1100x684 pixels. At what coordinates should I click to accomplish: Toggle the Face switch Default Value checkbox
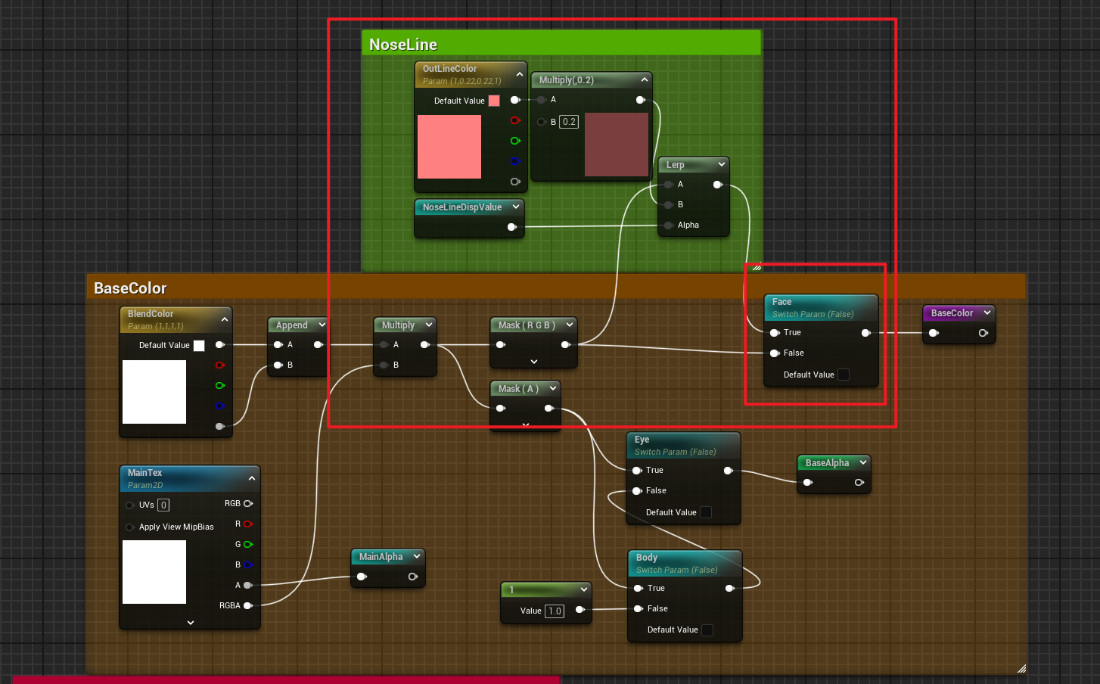point(844,375)
